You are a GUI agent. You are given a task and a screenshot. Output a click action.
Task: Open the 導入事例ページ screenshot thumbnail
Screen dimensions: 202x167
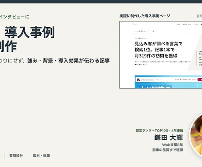click(161, 55)
